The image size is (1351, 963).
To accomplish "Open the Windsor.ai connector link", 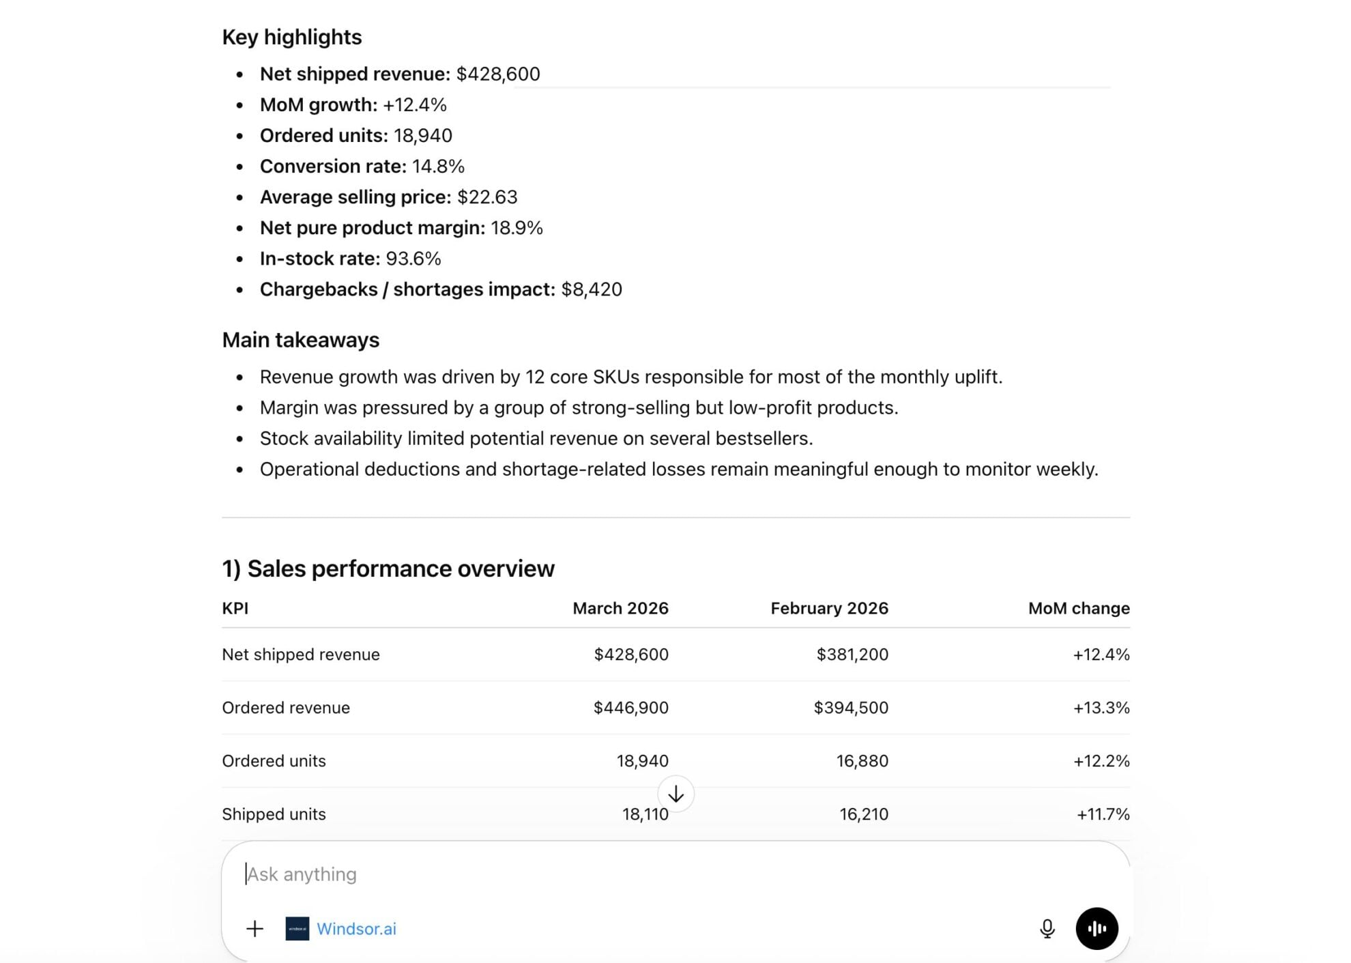I will click(356, 928).
